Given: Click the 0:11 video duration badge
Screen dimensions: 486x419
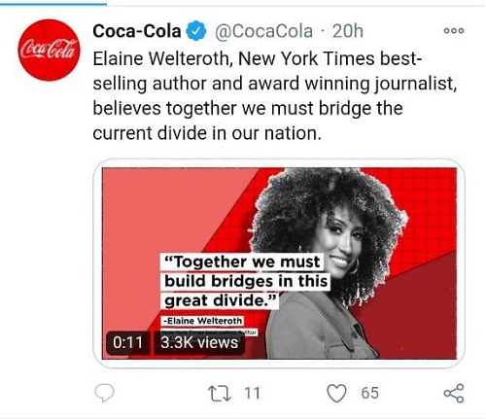Looking at the screenshot, I should click(x=127, y=343).
